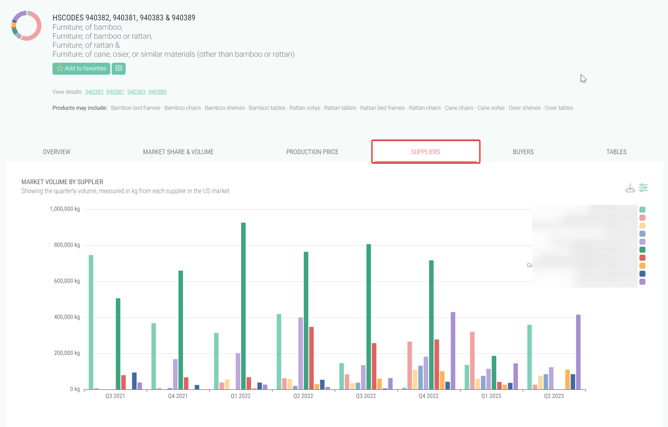The height and width of the screenshot is (427, 668).
Task: Click the 1,000,000 kg axis label
Action: tap(65, 209)
